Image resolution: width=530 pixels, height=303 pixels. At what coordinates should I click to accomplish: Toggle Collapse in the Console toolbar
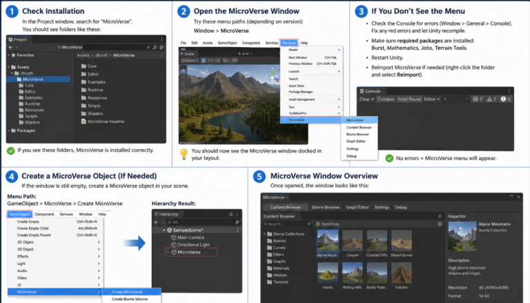[386, 99]
